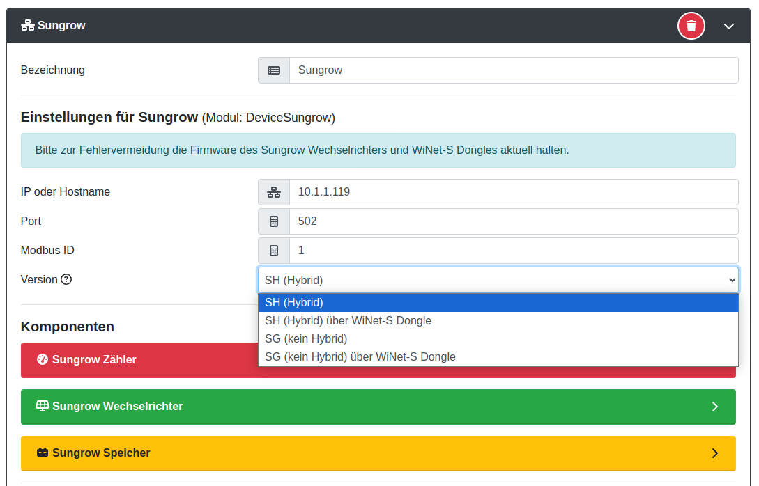Edit the Port field value 502

click(x=514, y=221)
